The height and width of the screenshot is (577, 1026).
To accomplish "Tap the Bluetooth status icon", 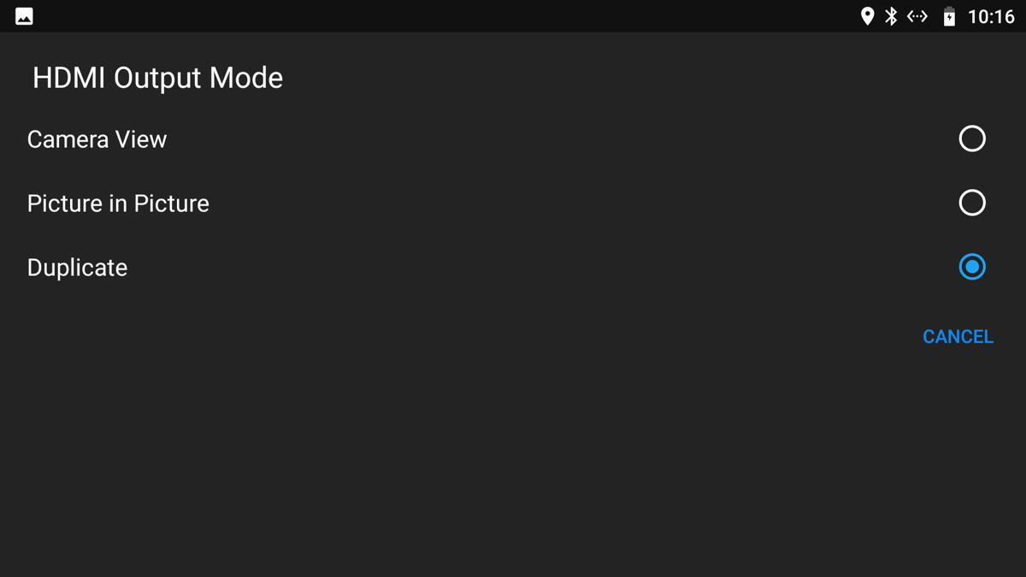I will coord(891,16).
